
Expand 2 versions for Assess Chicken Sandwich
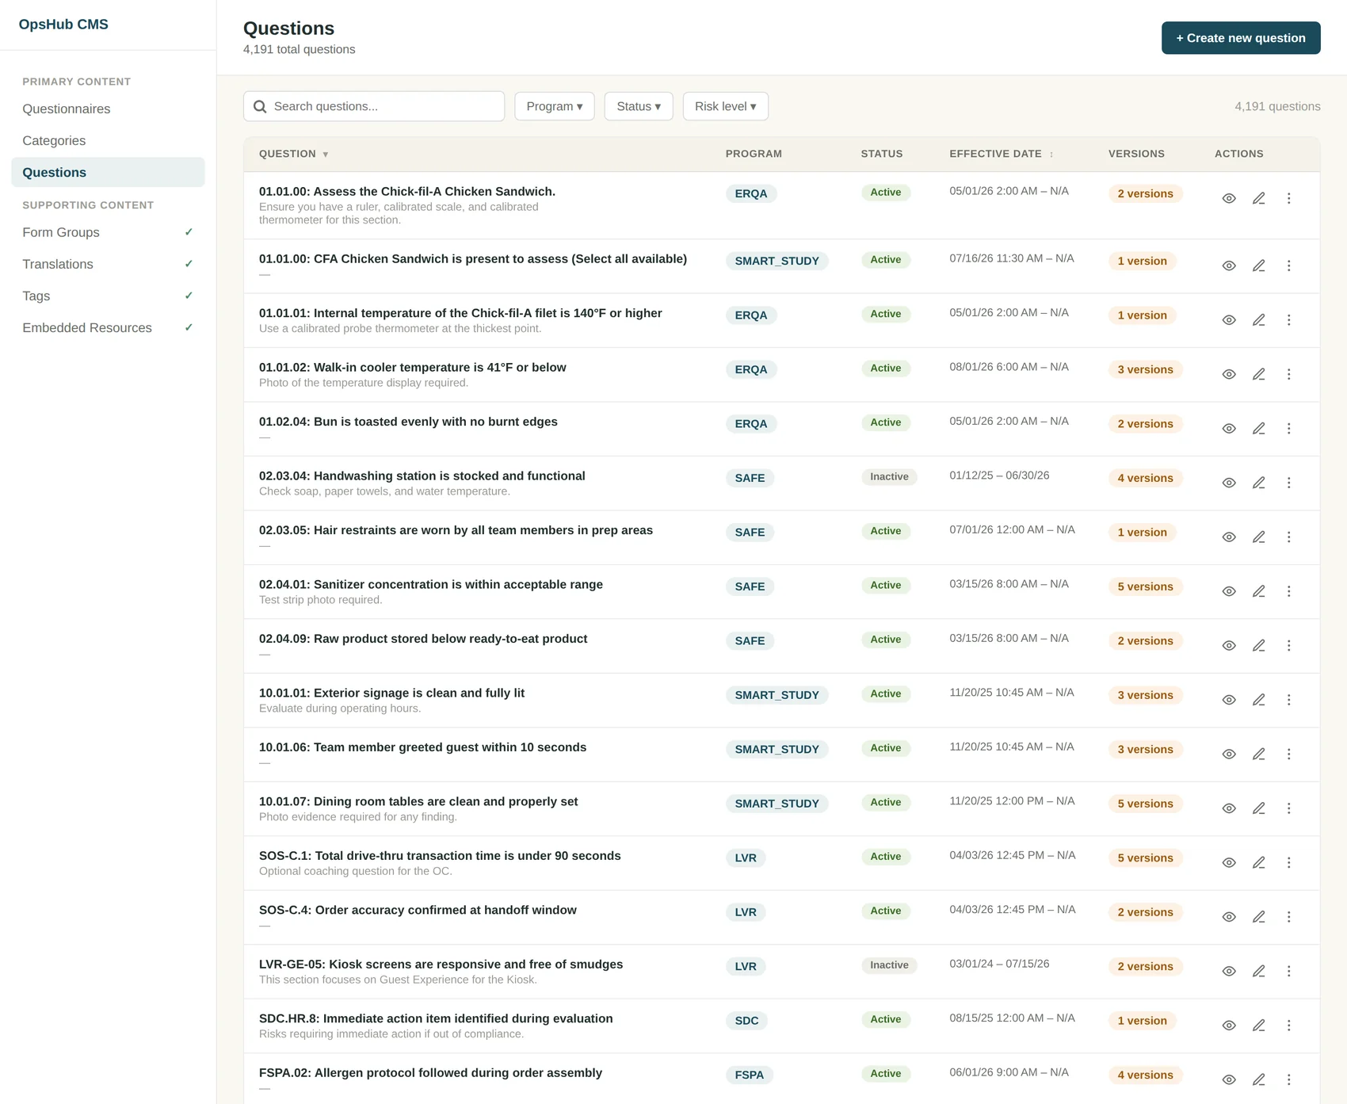coord(1145,193)
